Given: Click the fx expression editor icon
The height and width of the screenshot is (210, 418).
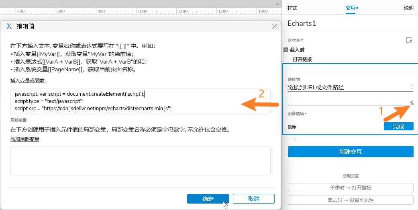Looking at the screenshot, I should 412,103.
